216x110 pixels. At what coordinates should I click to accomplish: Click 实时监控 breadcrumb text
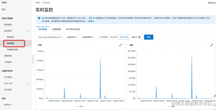47,3
